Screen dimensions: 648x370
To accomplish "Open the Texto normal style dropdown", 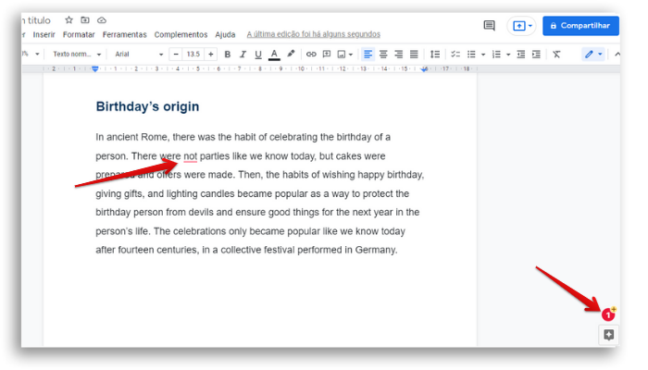I will pyautogui.click(x=77, y=54).
